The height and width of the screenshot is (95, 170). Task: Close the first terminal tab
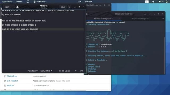119,19
